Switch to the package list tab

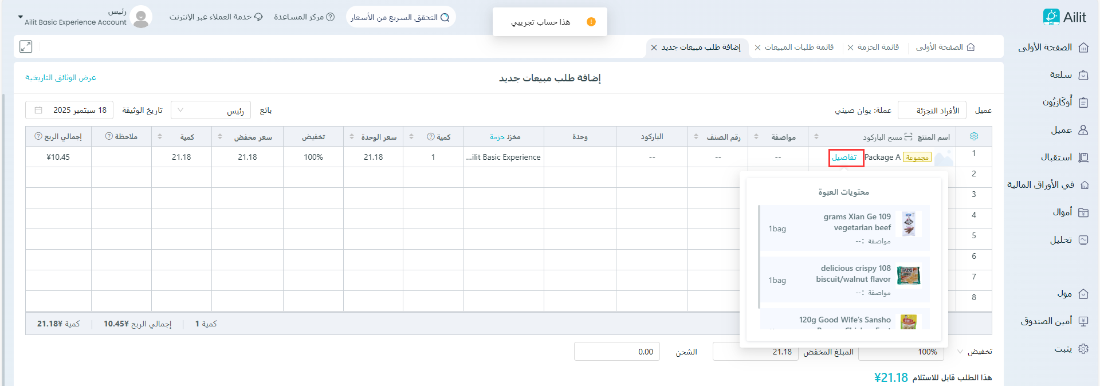coord(878,48)
